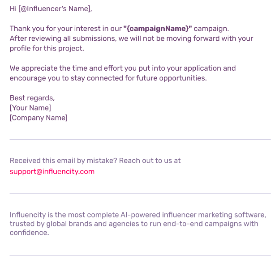
Task: Click the 'Influencity is the most complete' footer line
Action: pyautogui.click(x=138, y=215)
